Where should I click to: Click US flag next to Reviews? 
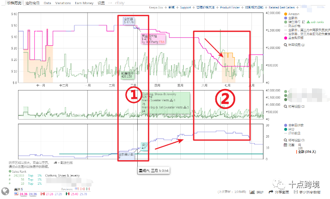click(x=77, y=189)
